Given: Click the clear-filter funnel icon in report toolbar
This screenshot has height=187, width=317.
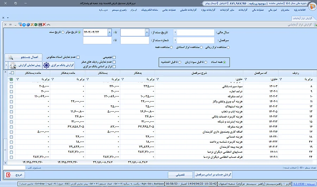Looking at the screenshot, I should click(x=20, y=25).
